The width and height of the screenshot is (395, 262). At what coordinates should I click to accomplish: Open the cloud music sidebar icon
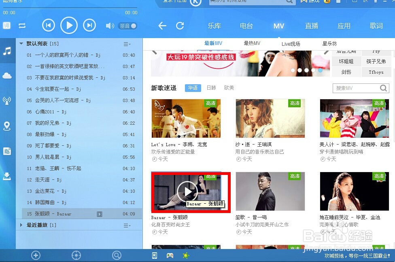click(x=7, y=76)
